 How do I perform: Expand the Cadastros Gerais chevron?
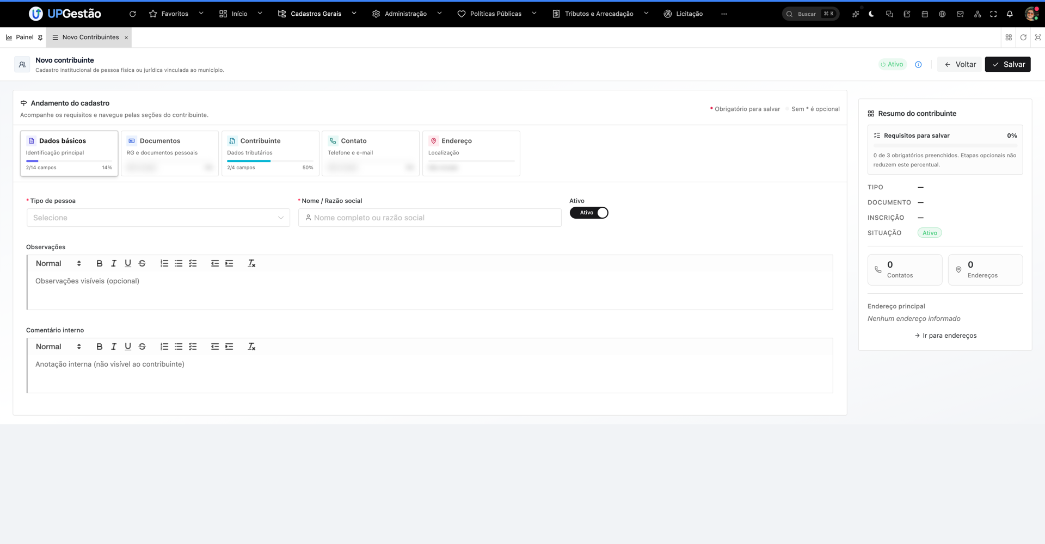tap(354, 14)
